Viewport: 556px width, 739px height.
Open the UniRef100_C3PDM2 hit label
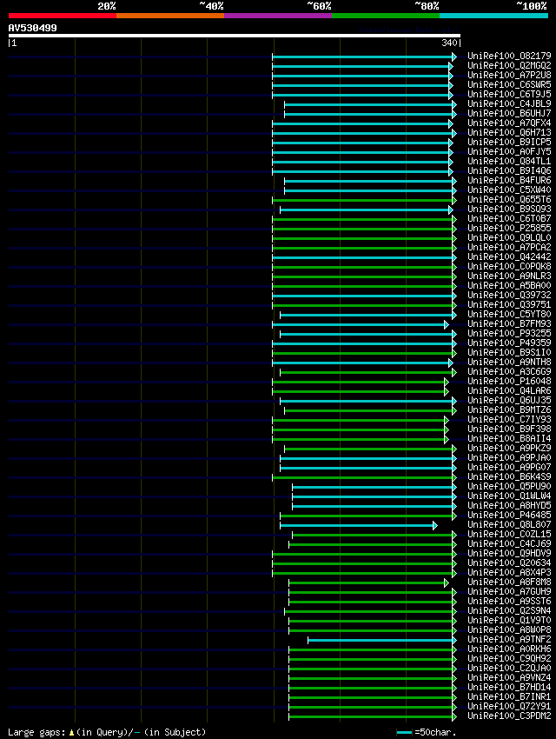pos(509,716)
